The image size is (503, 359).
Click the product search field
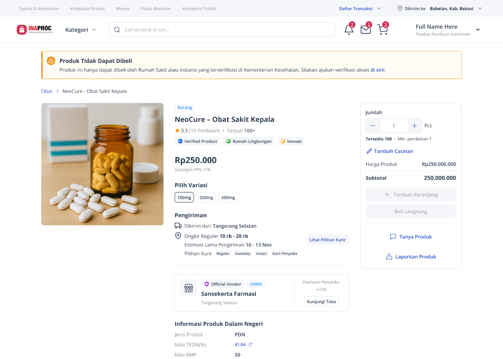tap(222, 30)
